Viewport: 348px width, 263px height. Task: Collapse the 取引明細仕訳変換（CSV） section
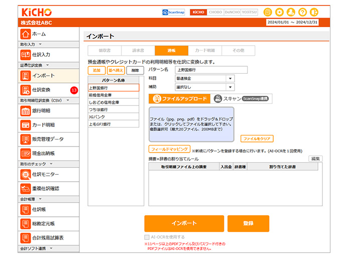67,100
